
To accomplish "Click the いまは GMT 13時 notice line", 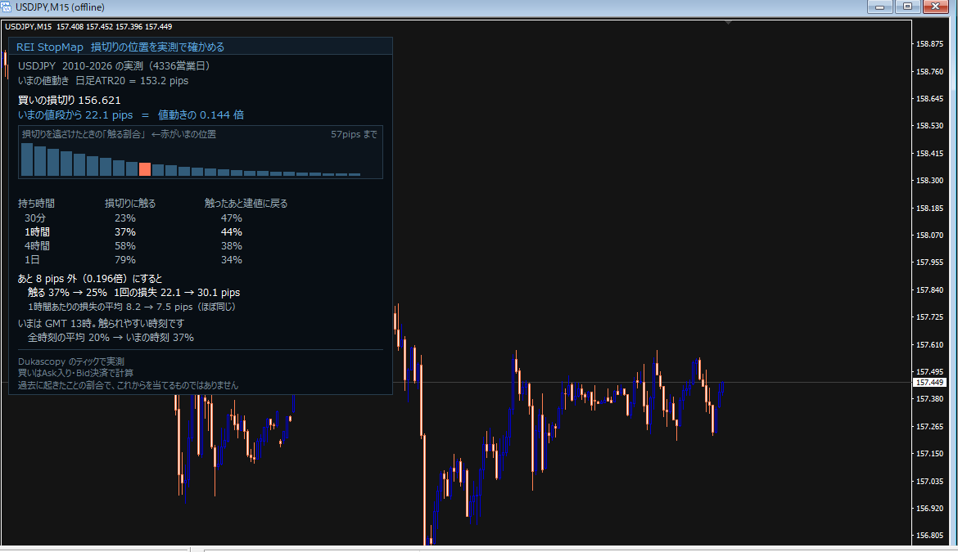I will tap(101, 324).
